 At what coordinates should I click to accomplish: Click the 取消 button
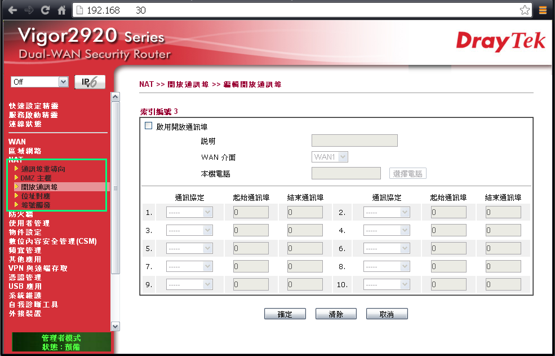click(387, 314)
